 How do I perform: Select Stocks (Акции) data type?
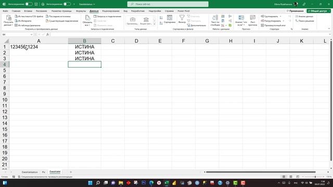[146, 21]
